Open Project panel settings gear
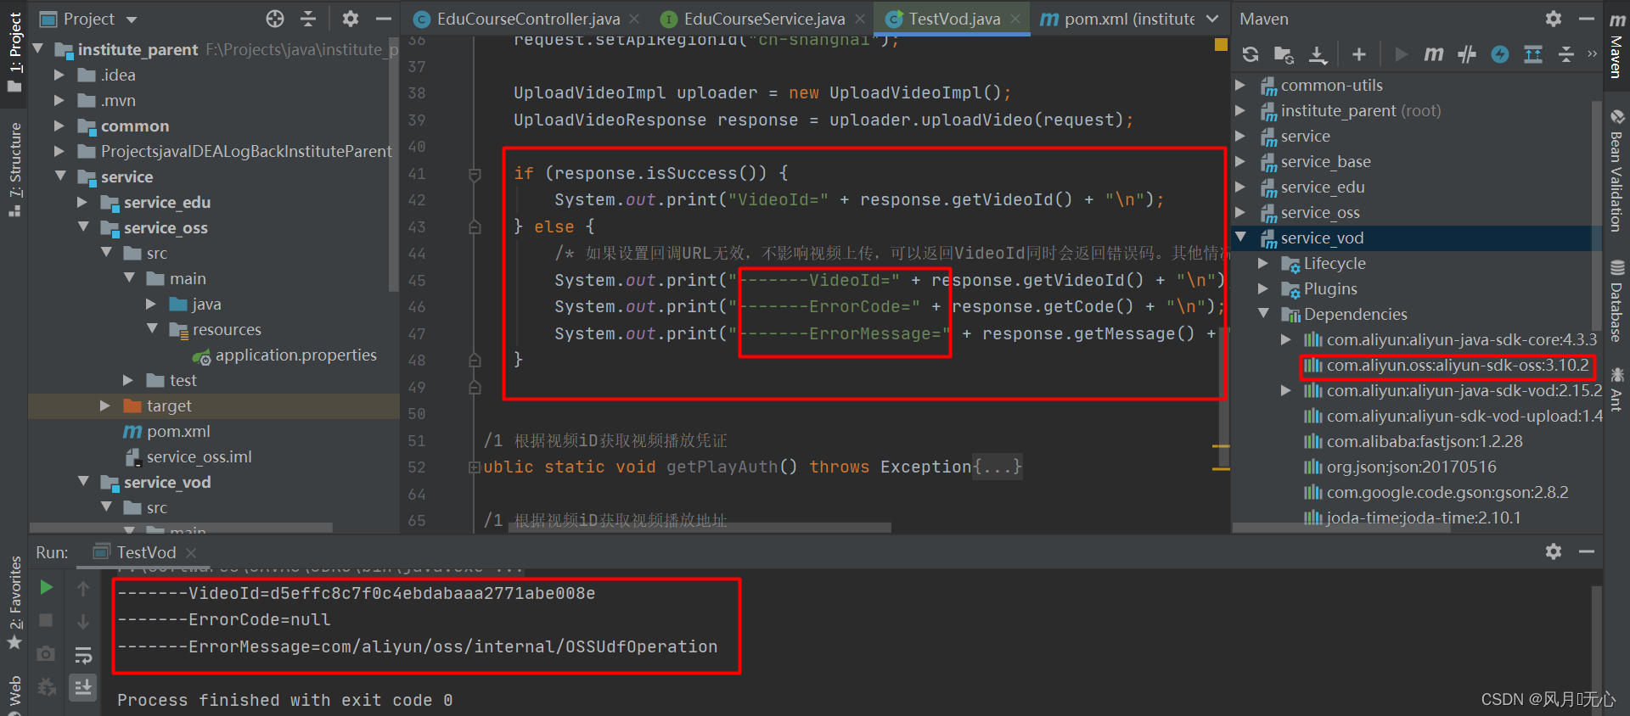The image size is (1630, 716). (x=350, y=19)
